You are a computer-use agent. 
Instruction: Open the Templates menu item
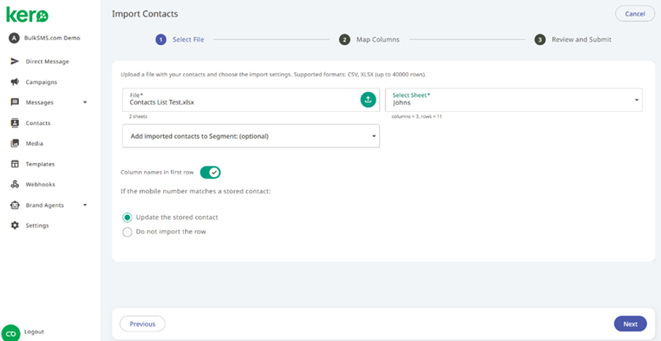click(x=40, y=164)
